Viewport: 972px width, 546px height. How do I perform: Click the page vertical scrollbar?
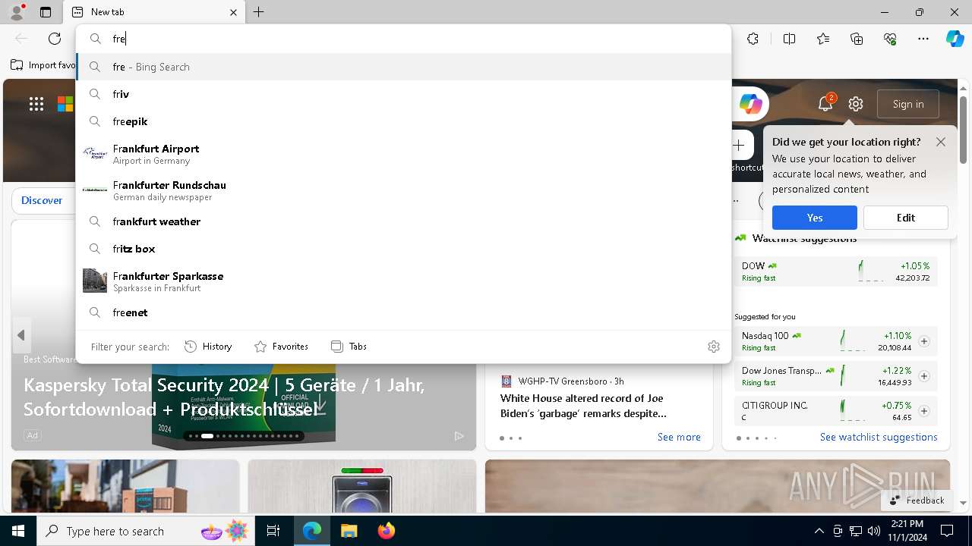[963, 130]
